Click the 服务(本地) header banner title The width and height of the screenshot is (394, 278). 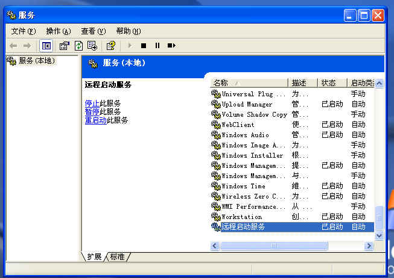(x=124, y=63)
